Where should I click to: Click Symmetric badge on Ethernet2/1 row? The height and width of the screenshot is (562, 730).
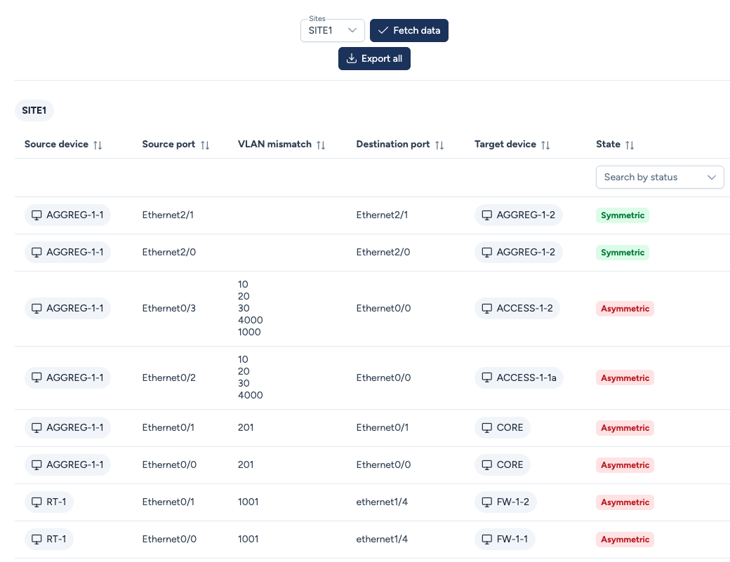[623, 215]
